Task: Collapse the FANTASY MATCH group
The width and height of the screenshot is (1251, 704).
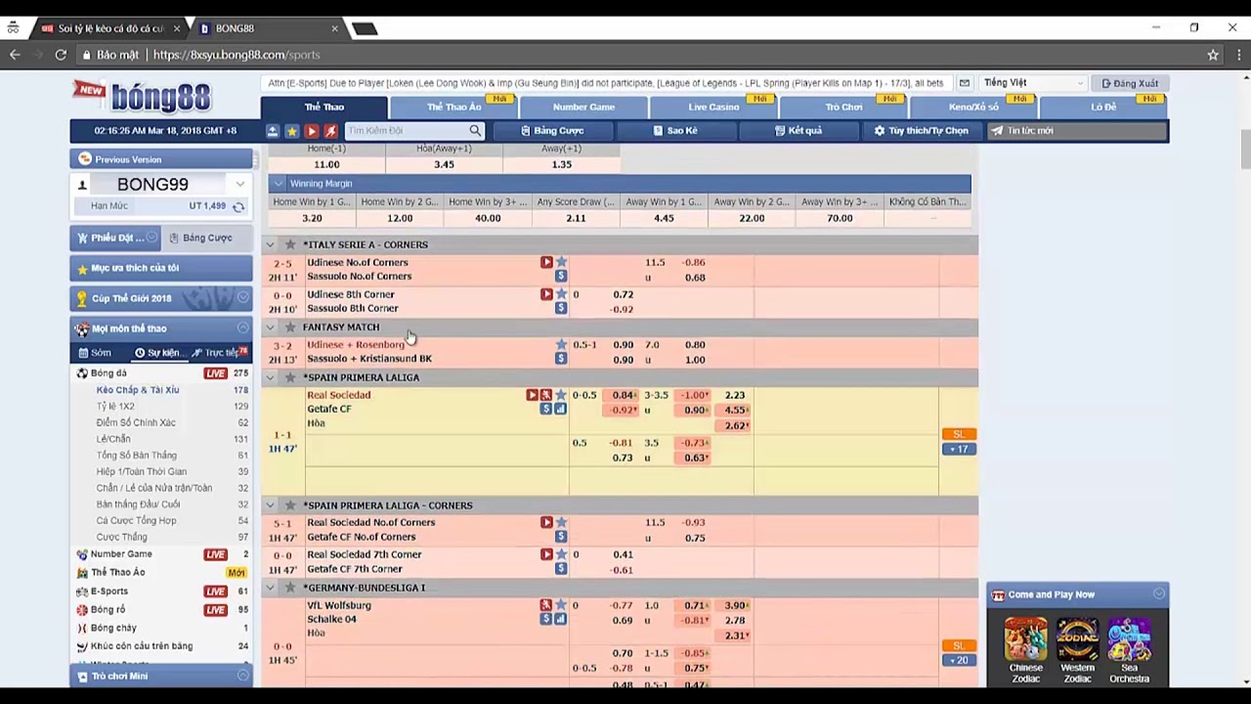Action: point(271,327)
